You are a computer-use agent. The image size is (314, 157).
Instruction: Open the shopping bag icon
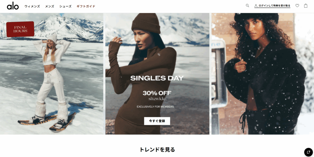click(306, 5)
